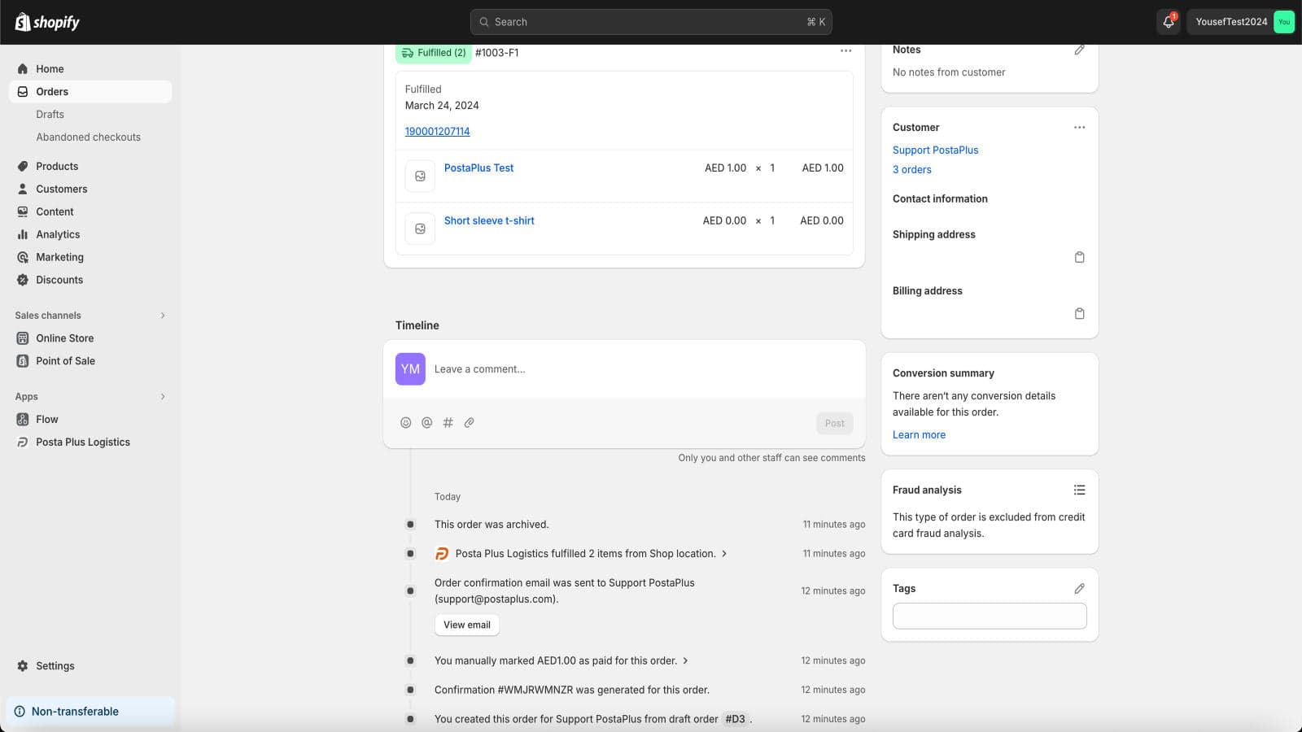Viewport: 1302px width, 732px height.
Task: Click the notifications bell icon
Action: tap(1168, 22)
